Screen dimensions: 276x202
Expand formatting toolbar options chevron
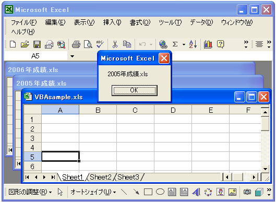pos(269,44)
